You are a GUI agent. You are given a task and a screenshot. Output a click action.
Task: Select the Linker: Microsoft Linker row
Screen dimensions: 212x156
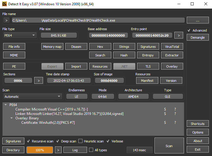tap(93, 113)
